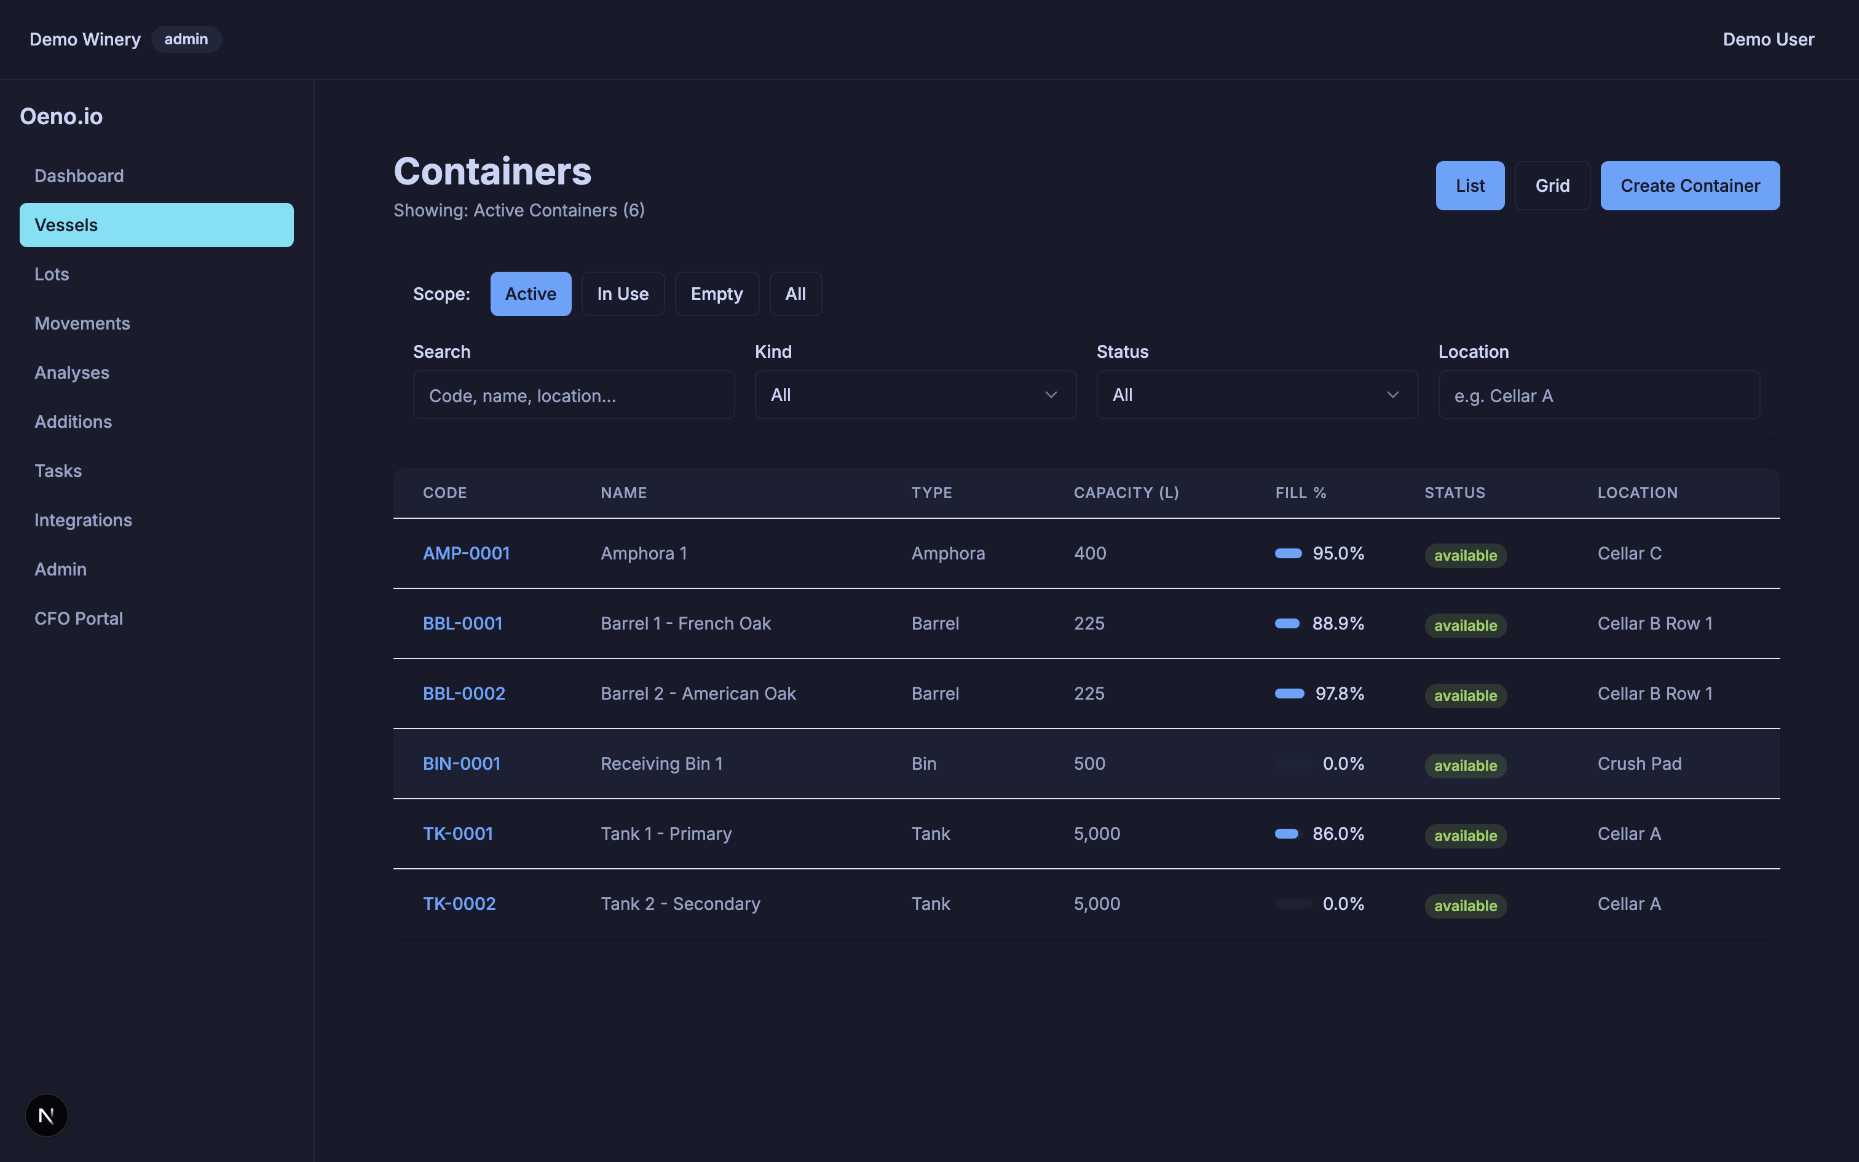Screen dimensions: 1859x1162
Task: Click the CAPACITY (L) column header
Action: pos(1126,492)
